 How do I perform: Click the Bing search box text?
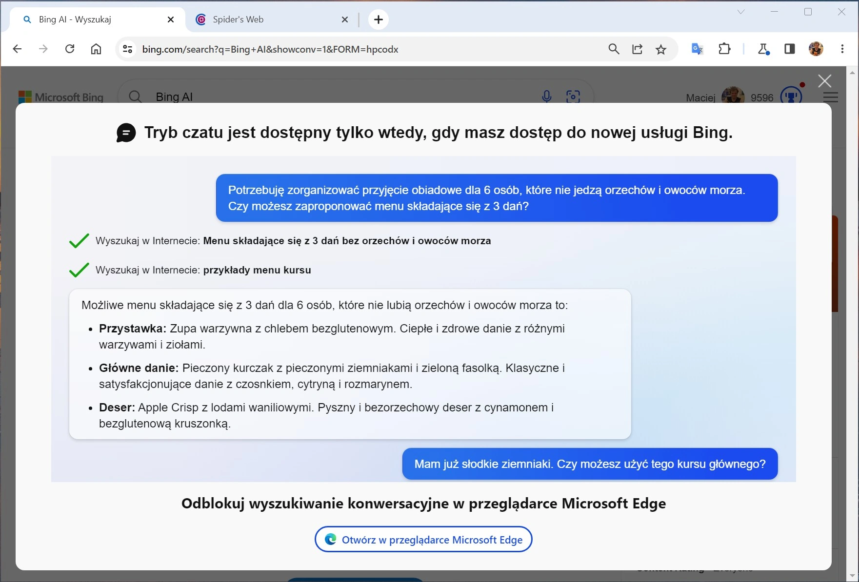click(x=174, y=97)
